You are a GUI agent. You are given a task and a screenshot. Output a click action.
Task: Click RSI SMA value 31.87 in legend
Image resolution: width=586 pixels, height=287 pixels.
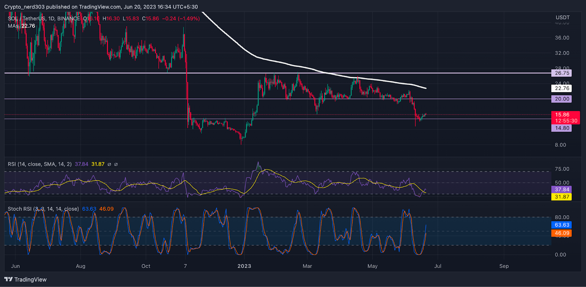pyautogui.click(x=98, y=164)
